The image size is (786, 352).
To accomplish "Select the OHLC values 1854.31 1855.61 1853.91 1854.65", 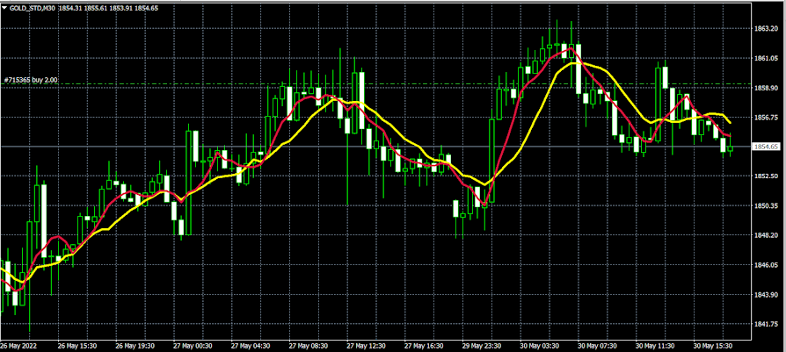I will pyautogui.click(x=110, y=7).
